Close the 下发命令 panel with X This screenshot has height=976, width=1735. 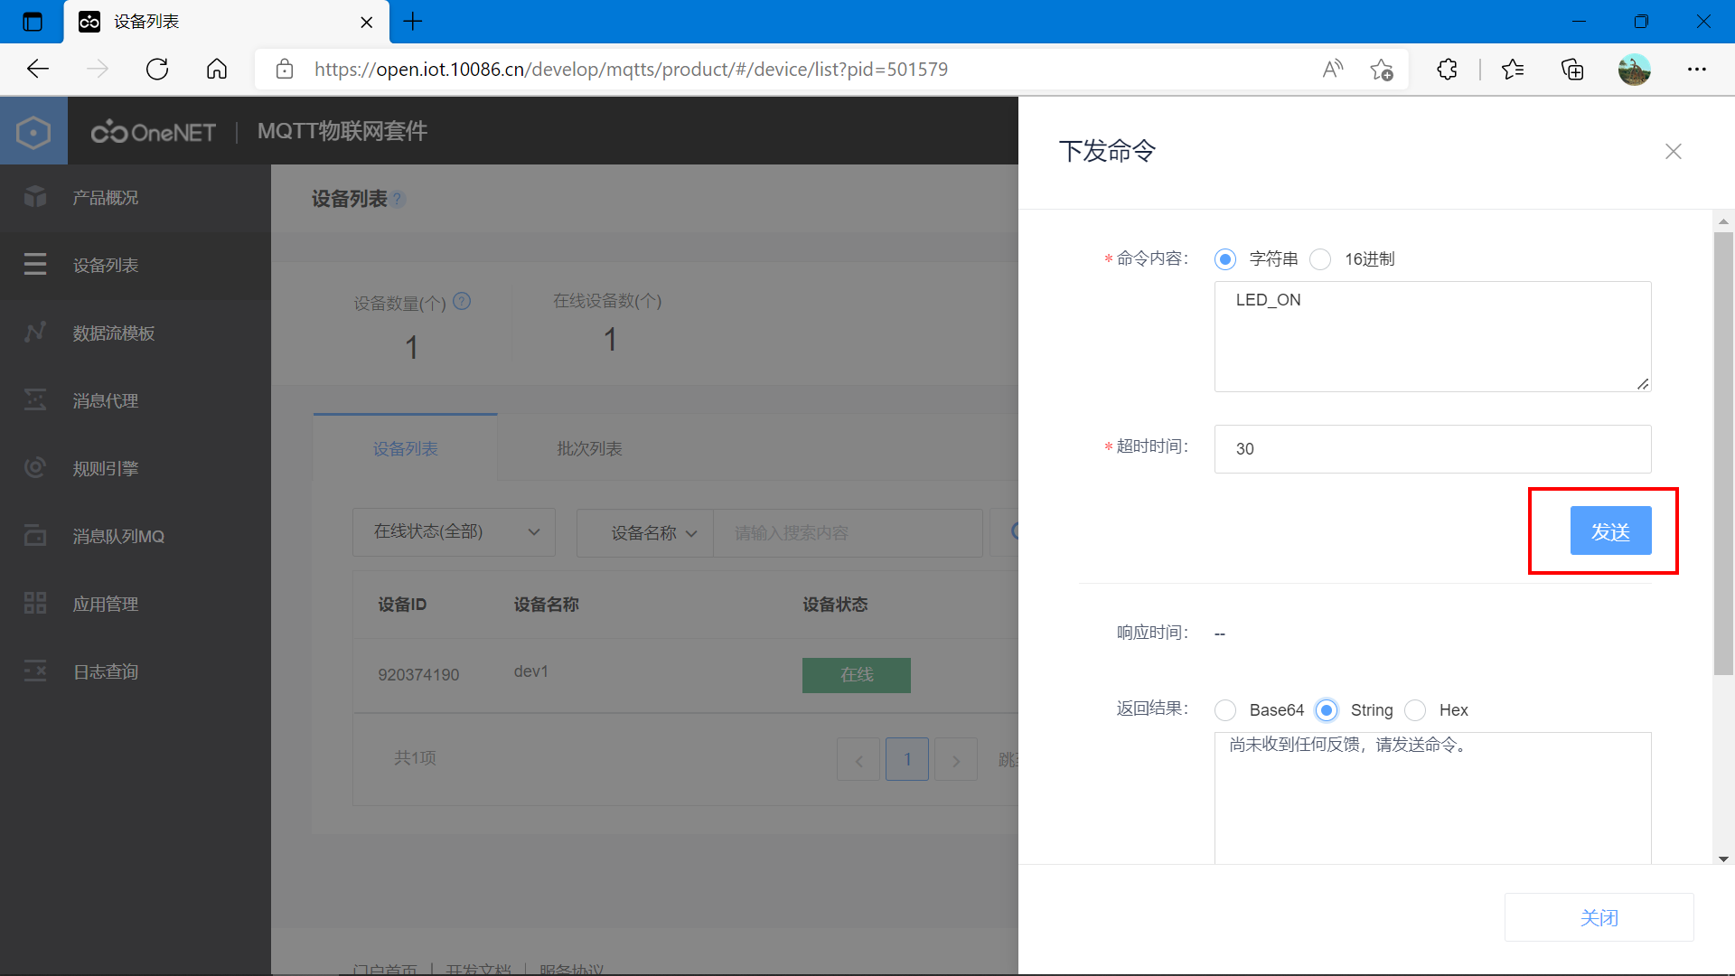tap(1674, 152)
